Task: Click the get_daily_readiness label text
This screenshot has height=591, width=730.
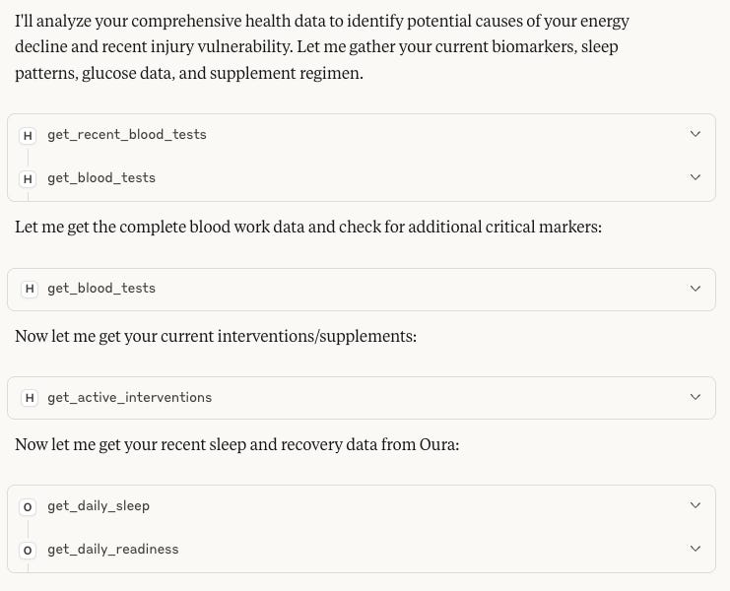Action: [112, 550]
